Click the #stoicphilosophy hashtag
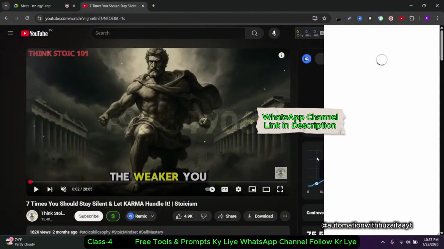The height and width of the screenshot is (249, 444). tap(95, 232)
